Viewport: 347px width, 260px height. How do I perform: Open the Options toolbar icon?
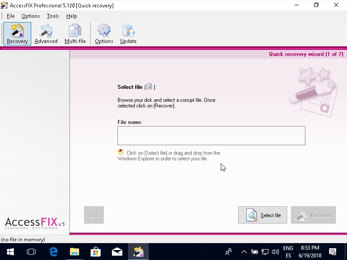pos(104,34)
